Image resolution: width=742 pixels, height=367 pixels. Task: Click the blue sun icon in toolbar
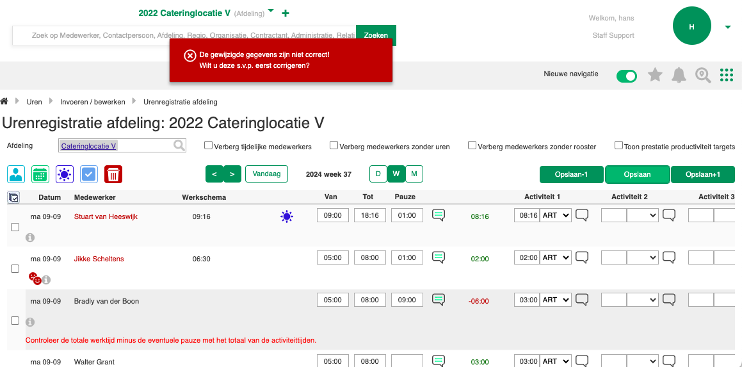tap(65, 174)
